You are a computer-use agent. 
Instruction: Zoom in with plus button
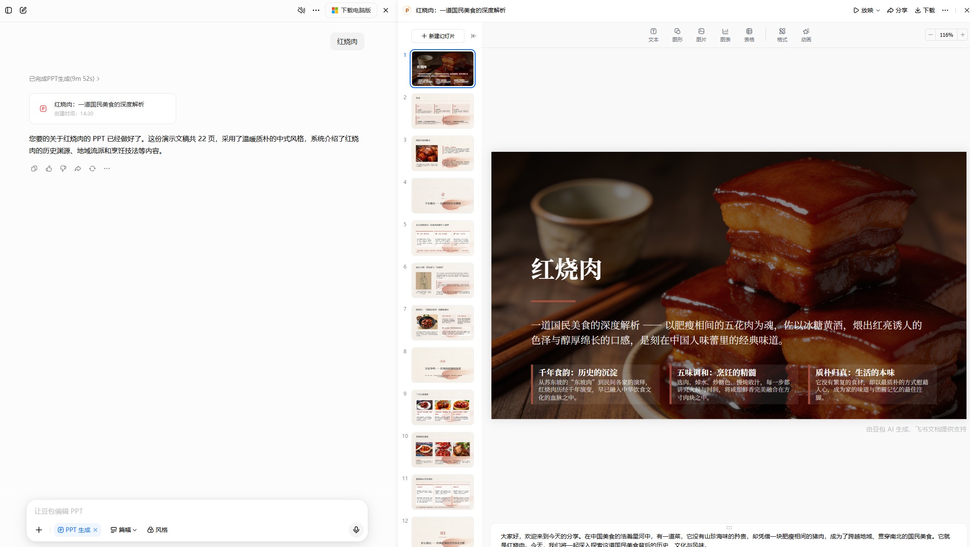point(963,35)
